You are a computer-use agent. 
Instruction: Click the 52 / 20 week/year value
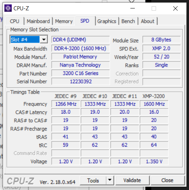click(162, 57)
